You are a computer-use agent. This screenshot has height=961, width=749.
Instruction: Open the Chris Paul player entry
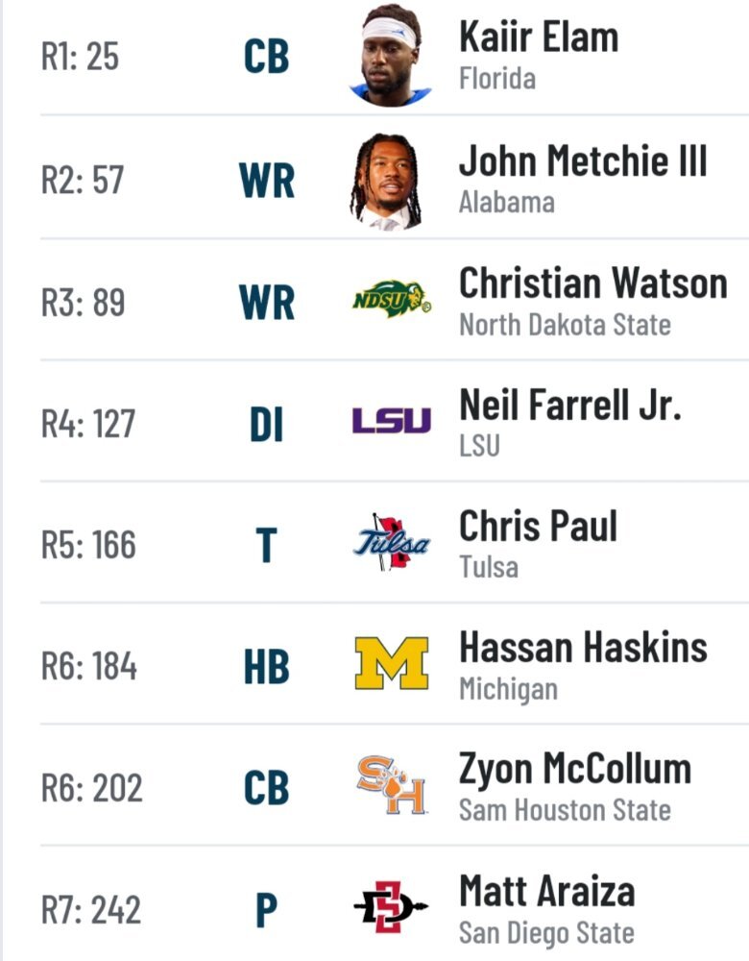click(x=539, y=544)
